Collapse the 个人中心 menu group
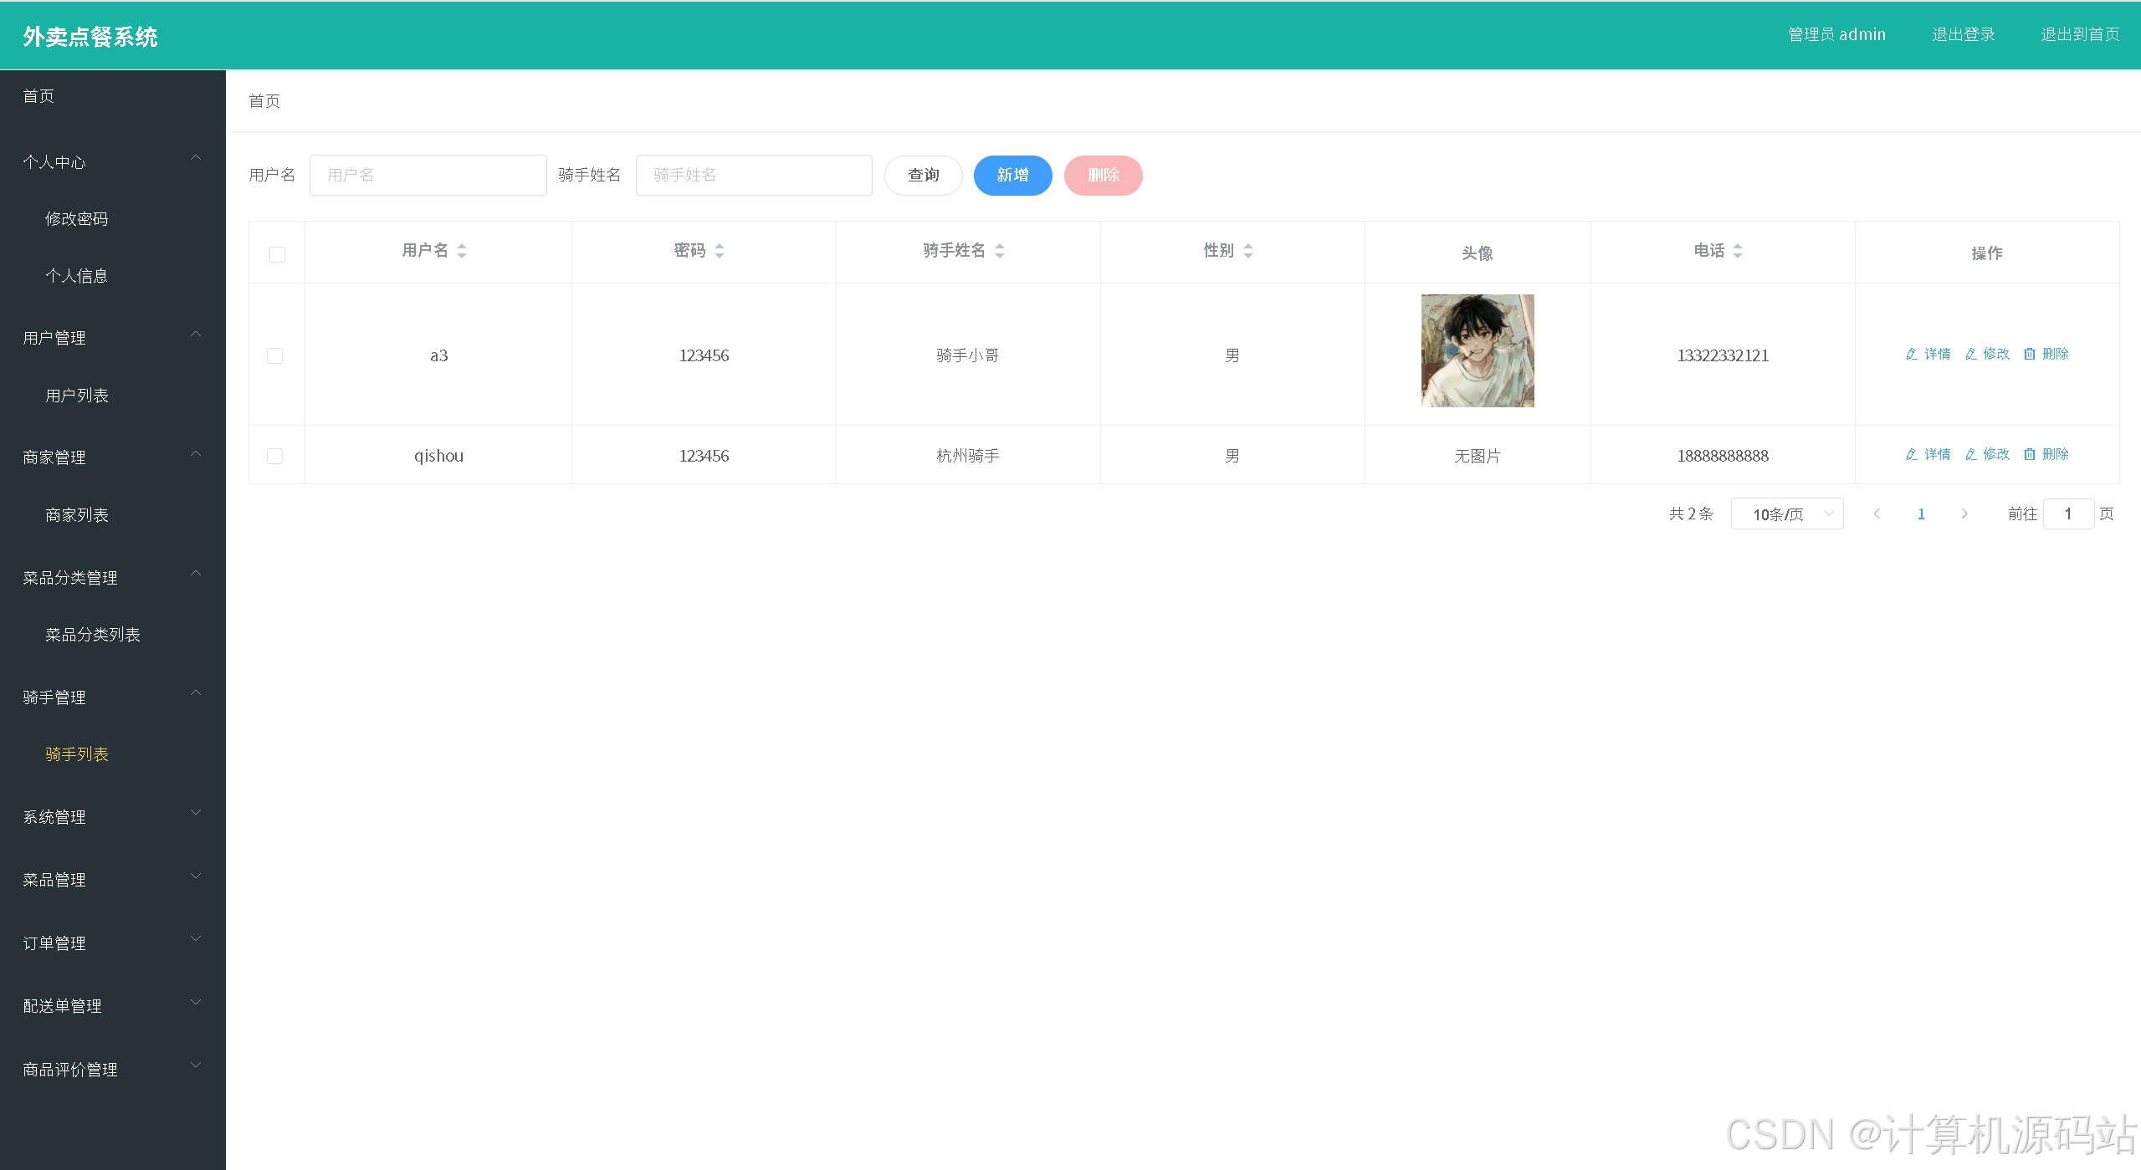The image size is (2141, 1170). (x=112, y=161)
